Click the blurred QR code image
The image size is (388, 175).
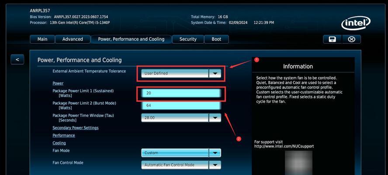298,163
